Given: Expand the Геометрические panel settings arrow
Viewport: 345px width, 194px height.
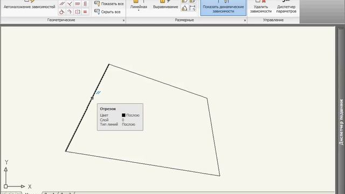Looking at the screenshot, I should click(123, 20).
